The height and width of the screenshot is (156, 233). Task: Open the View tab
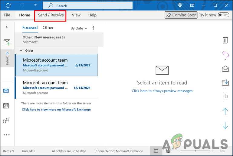click(76, 15)
